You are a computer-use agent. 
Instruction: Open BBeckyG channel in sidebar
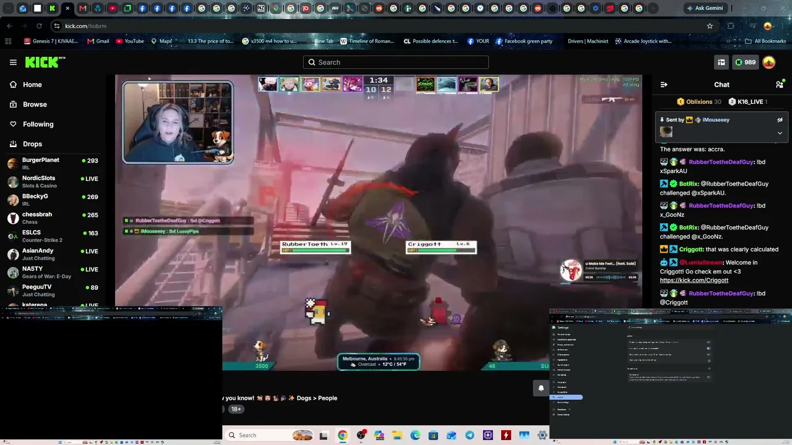(53, 200)
